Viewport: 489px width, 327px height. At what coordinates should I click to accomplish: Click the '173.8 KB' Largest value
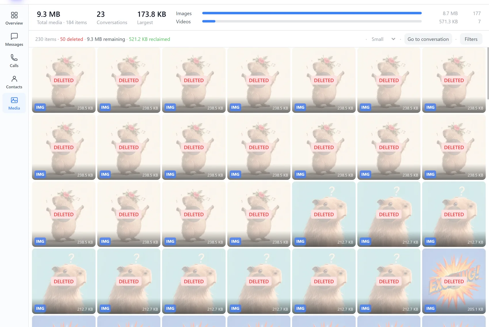[x=152, y=14]
